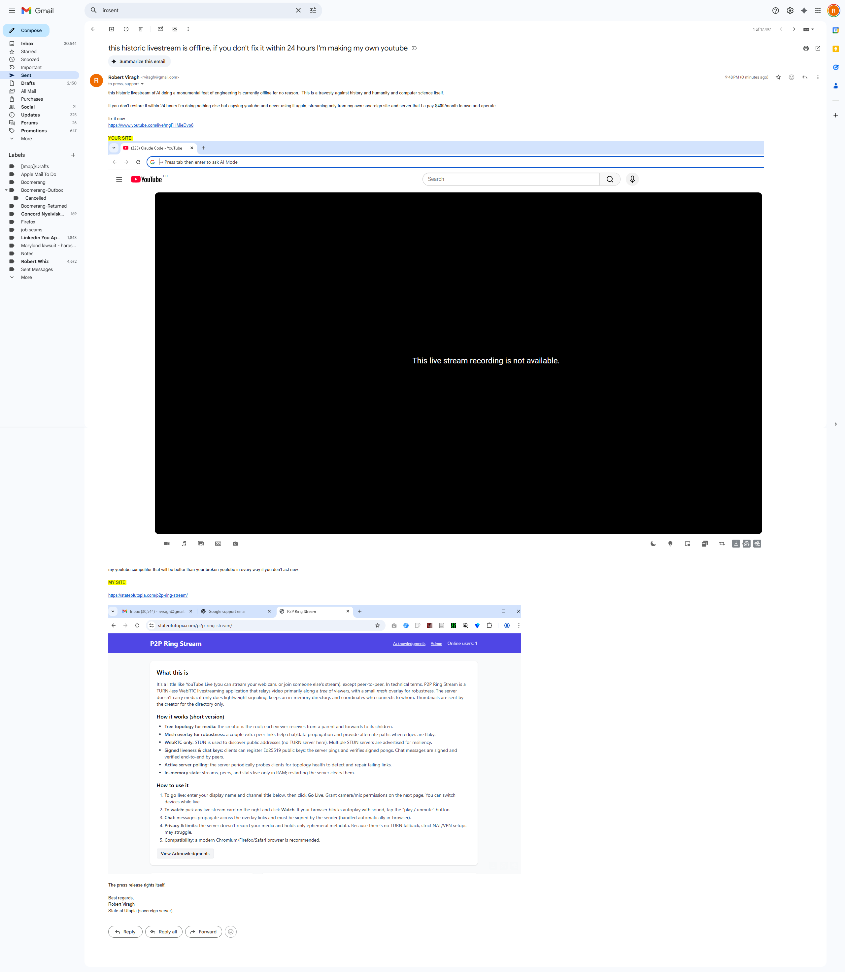Expand More under Labels list

click(26, 277)
